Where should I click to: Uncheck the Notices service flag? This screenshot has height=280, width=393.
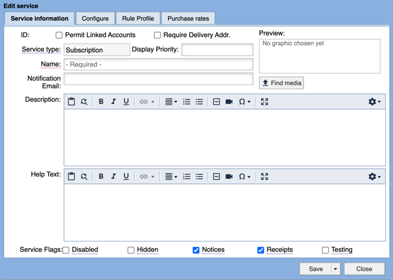click(196, 250)
